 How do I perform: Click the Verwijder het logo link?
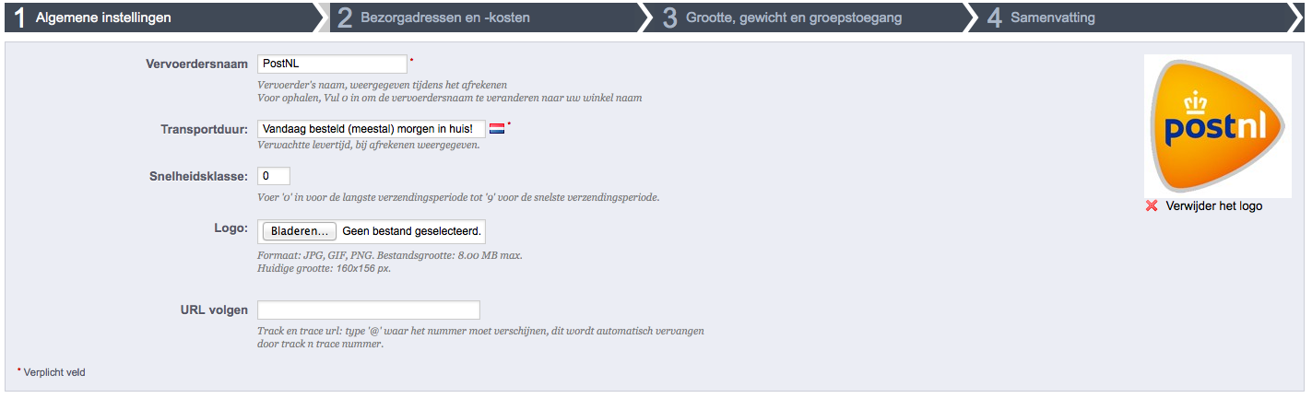1213,206
